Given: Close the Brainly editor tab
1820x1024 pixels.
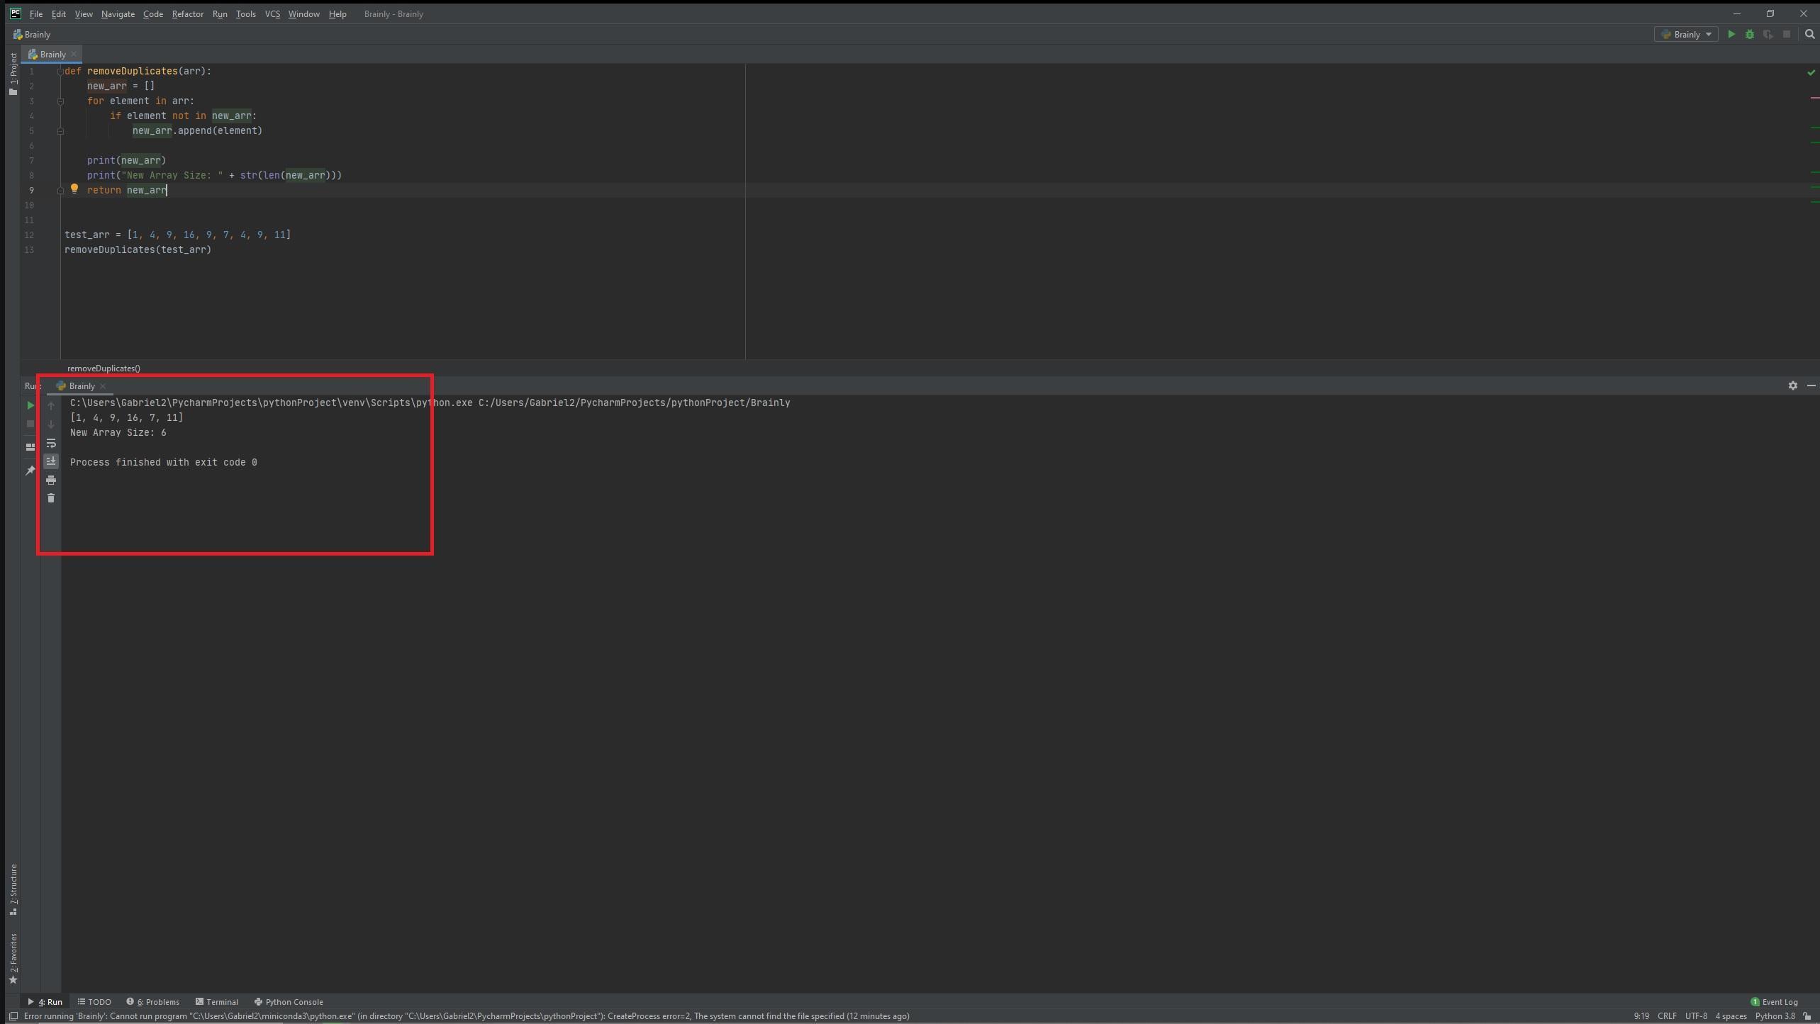Looking at the screenshot, I should pos(74,54).
